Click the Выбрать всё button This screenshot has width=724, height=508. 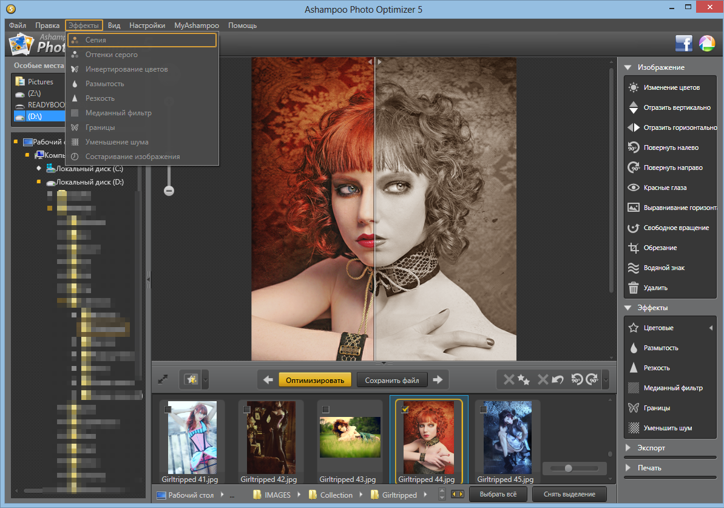[x=498, y=494]
